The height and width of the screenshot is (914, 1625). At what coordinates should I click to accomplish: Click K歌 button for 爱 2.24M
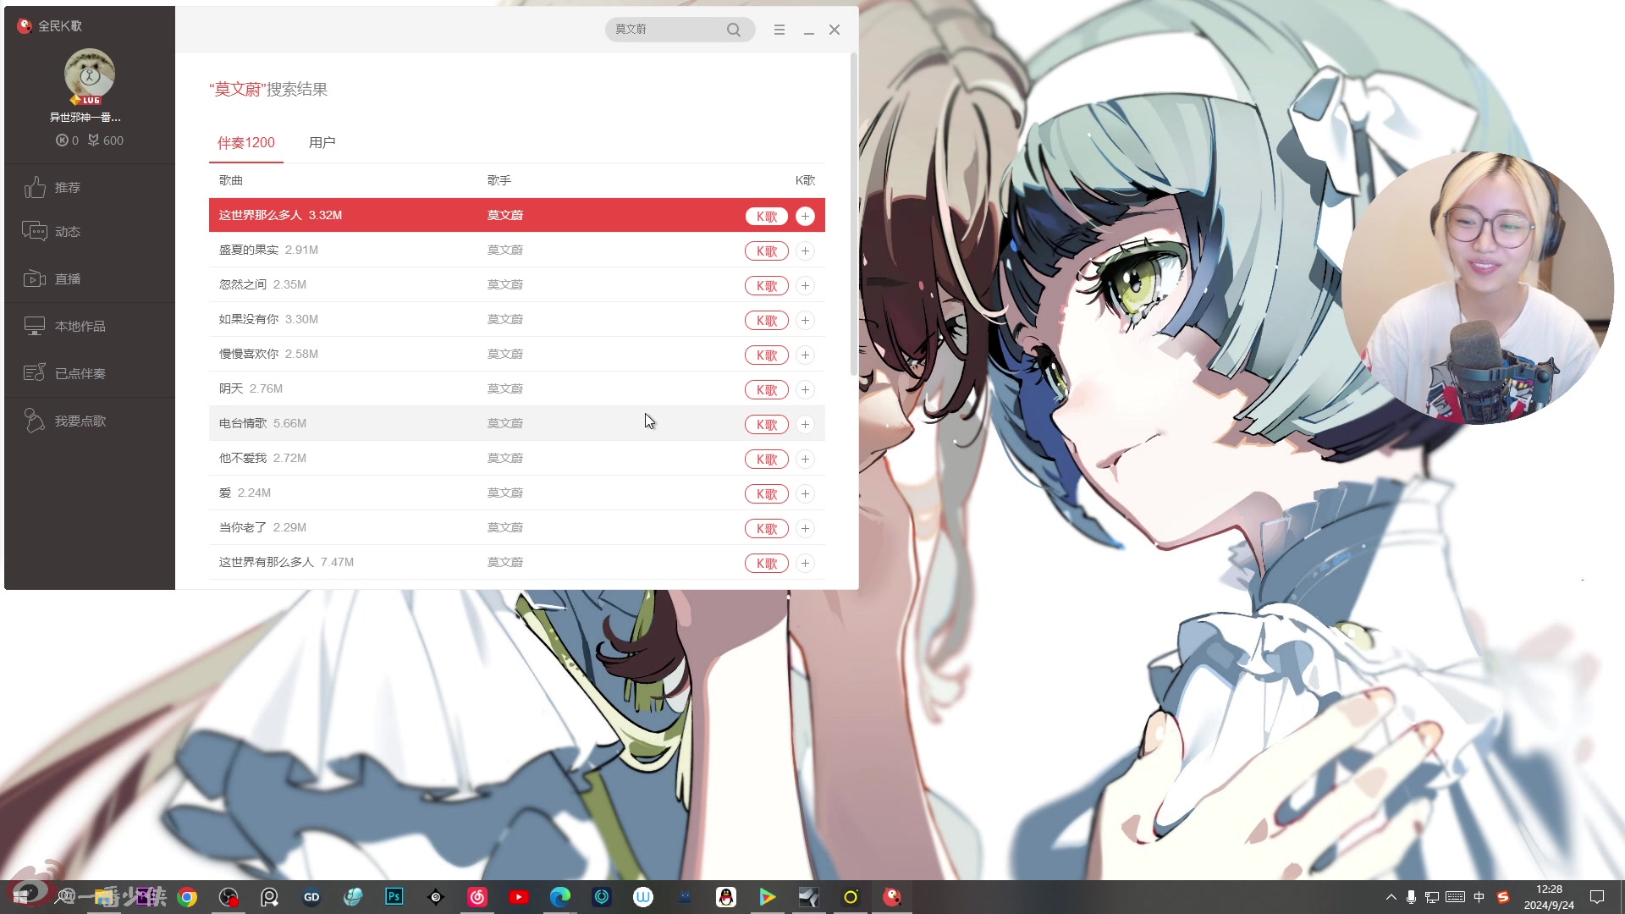pyautogui.click(x=767, y=493)
